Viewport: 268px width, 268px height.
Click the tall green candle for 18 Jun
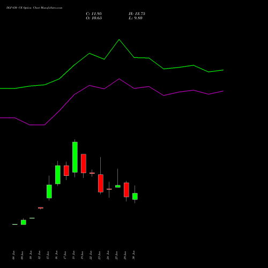click(x=75, y=157)
